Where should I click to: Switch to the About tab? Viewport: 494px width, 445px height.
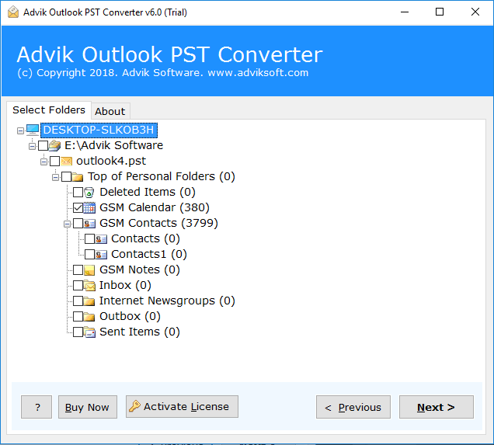[110, 111]
